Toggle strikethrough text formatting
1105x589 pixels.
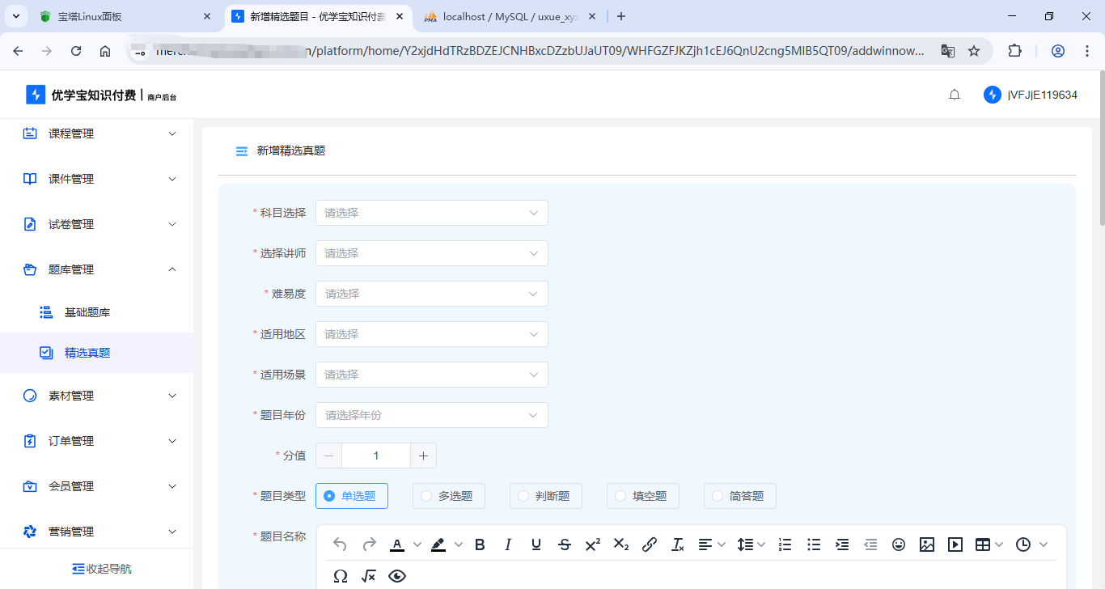pyautogui.click(x=565, y=545)
